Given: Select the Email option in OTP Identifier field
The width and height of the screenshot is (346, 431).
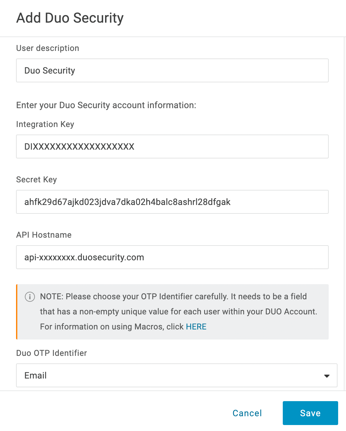Looking at the screenshot, I should click(x=35, y=375).
